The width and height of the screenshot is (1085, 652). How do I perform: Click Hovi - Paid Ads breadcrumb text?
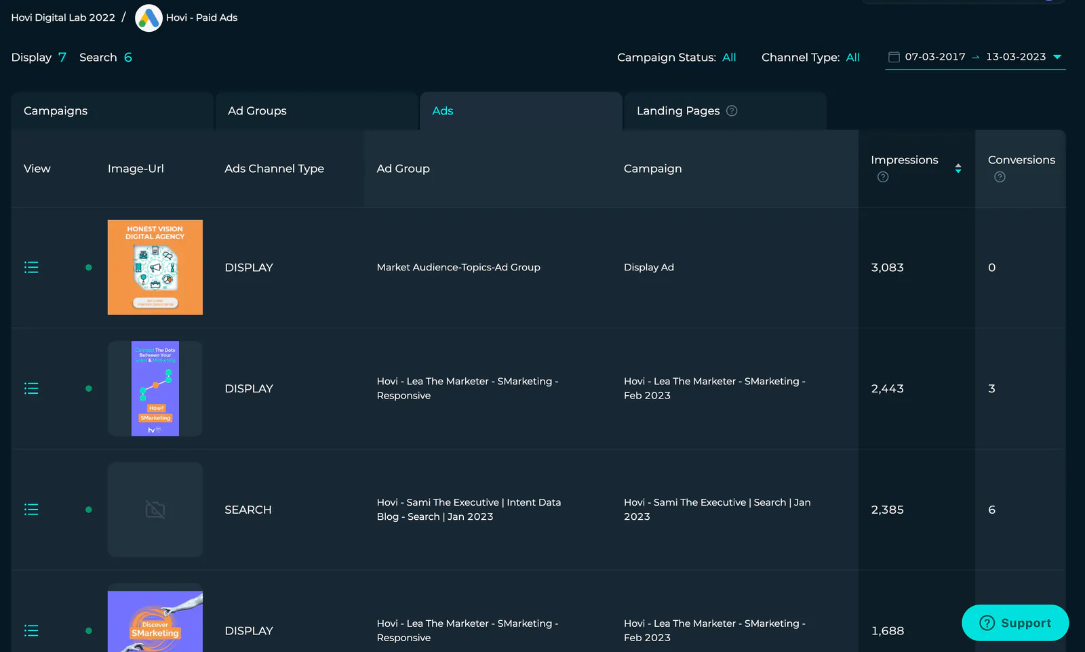click(202, 18)
